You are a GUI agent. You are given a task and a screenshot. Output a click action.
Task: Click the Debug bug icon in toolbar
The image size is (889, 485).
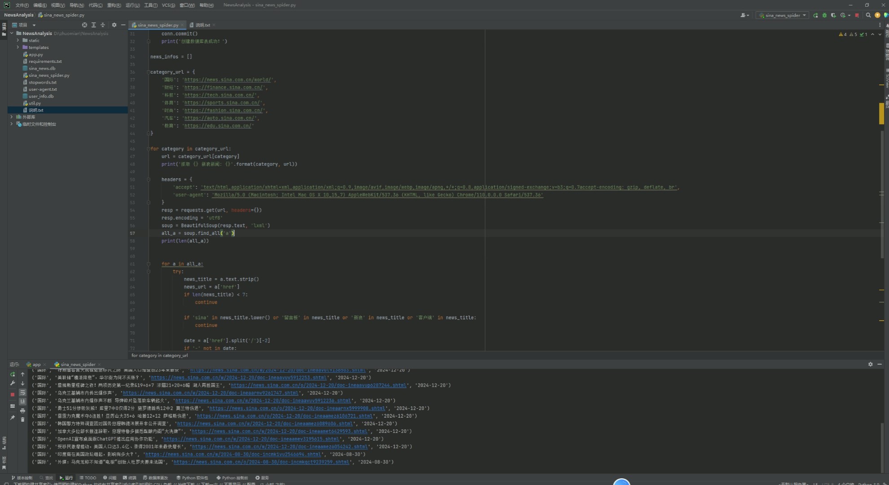click(824, 15)
